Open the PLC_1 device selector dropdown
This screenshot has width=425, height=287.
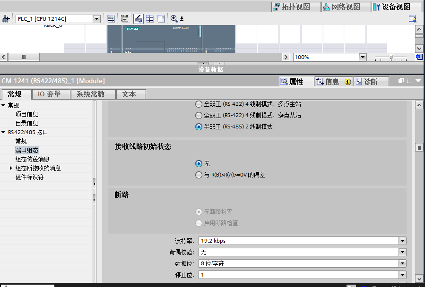coord(97,19)
